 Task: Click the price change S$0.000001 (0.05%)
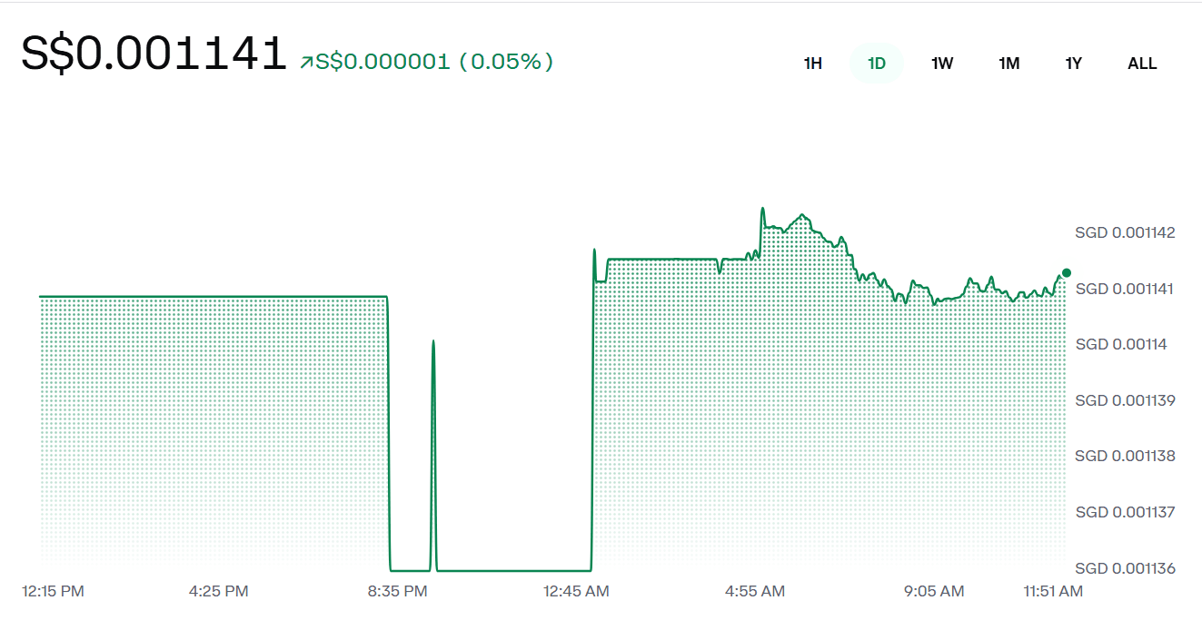click(x=434, y=62)
